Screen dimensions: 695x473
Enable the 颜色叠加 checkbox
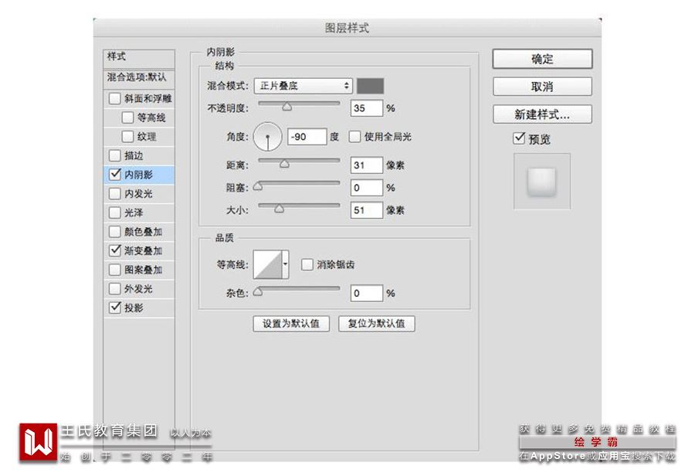[114, 232]
